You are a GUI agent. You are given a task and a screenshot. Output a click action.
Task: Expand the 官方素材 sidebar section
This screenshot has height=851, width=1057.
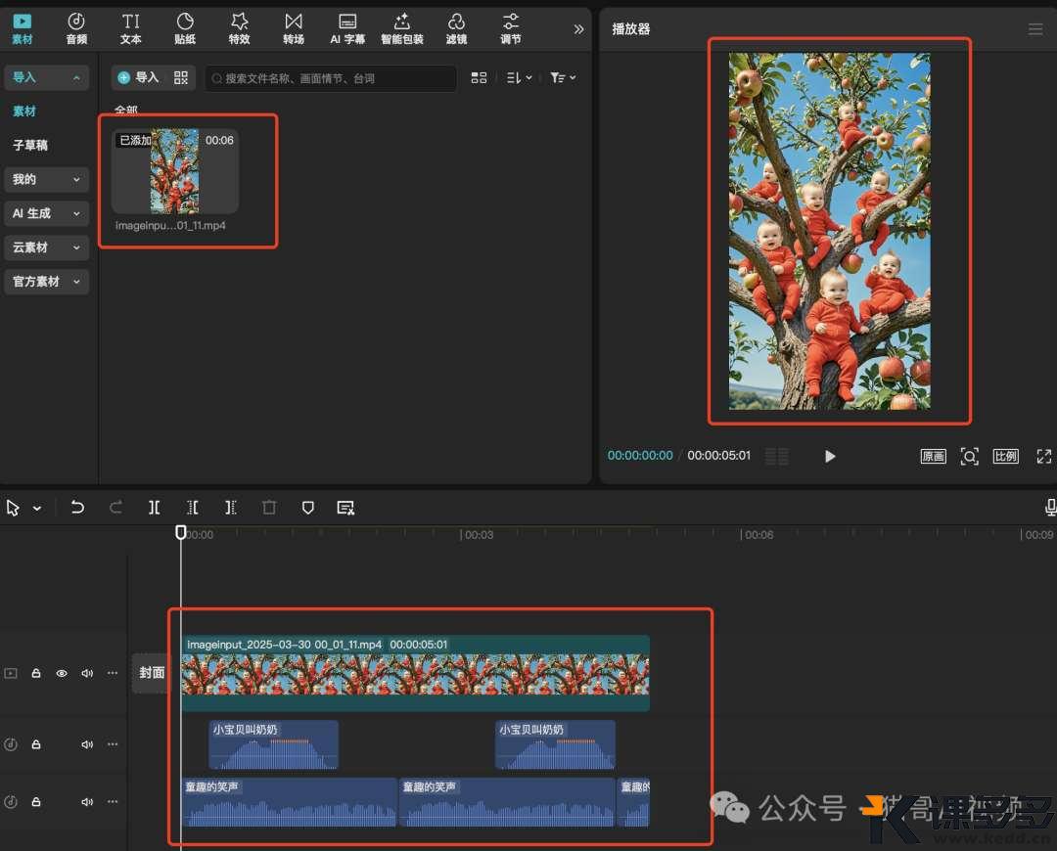46,282
